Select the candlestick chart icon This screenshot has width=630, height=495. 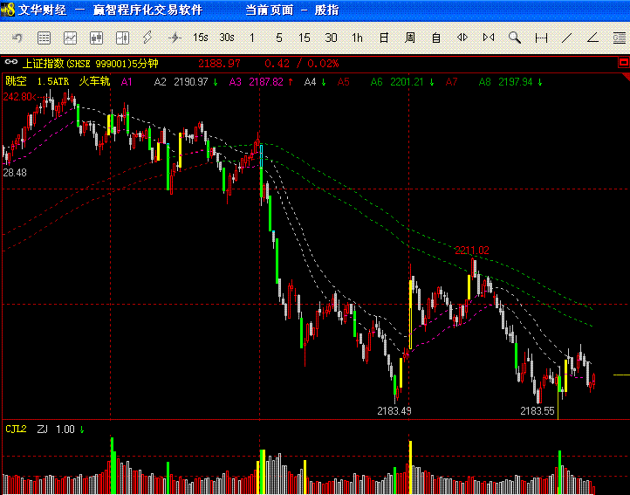(96, 38)
